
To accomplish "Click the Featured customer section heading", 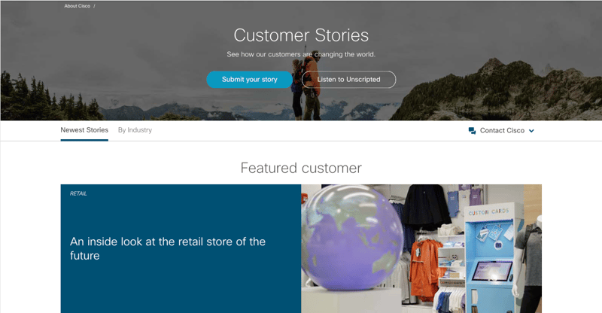I will pyautogui.click(x=301, y=168).
